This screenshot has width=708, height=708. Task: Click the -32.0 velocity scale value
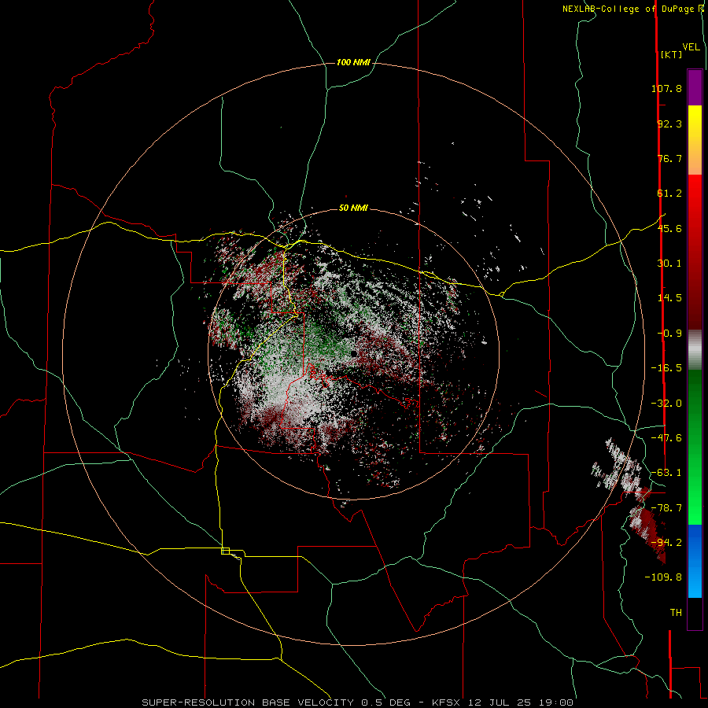point(666,404)
